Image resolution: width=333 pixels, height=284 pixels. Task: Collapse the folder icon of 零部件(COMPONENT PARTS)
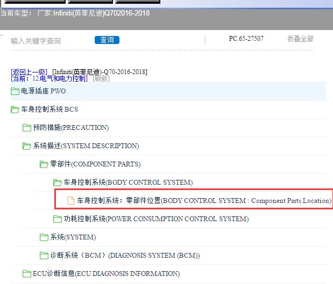[x=44, y=164]
